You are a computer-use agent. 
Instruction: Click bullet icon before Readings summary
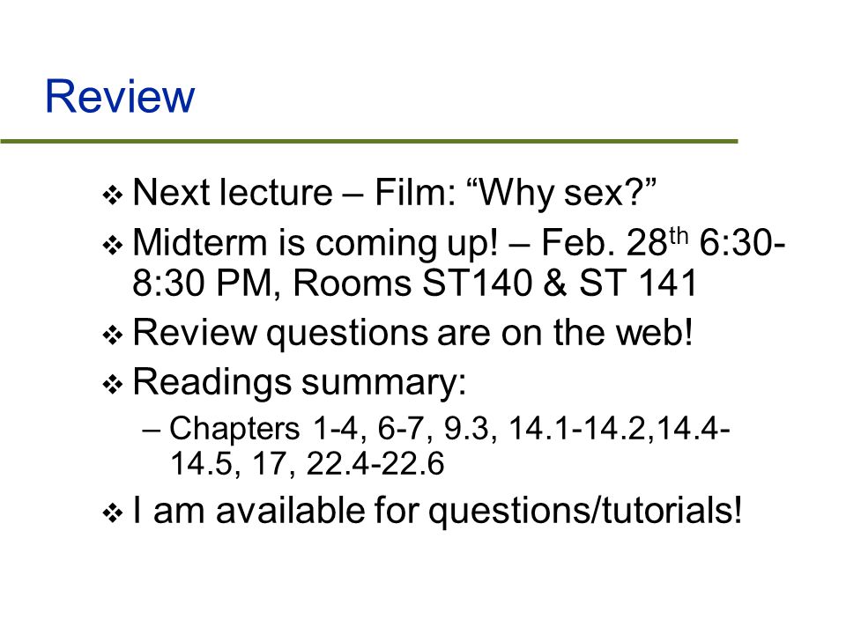pyautogui.click(x=112, y=385)
